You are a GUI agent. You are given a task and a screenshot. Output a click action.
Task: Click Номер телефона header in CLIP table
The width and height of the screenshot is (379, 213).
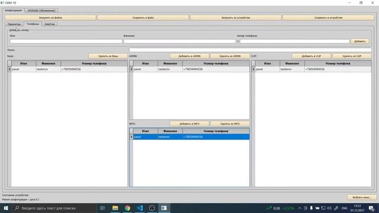pyautogui.click(x=338, y=63)
